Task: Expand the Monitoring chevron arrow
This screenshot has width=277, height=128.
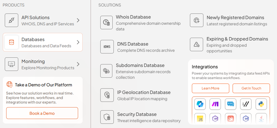Action: (78, 64)
